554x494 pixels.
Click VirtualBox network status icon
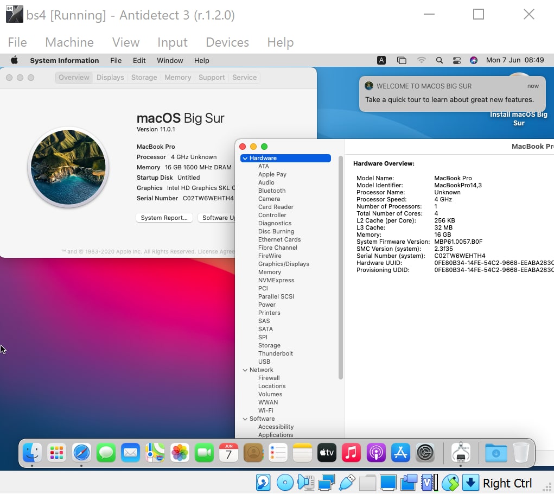[326, 483]
